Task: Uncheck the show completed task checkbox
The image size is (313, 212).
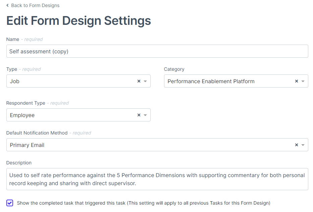Action: coord(10,203)
